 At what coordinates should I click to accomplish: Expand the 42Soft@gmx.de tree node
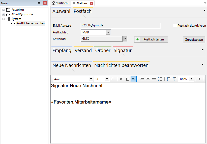coord(4,15)
